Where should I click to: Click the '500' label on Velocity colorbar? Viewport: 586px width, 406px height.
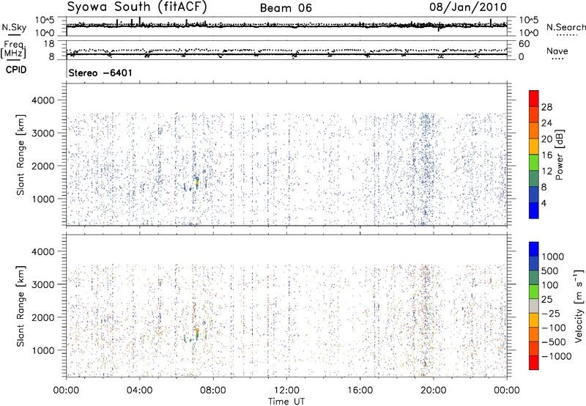(550, 270)
